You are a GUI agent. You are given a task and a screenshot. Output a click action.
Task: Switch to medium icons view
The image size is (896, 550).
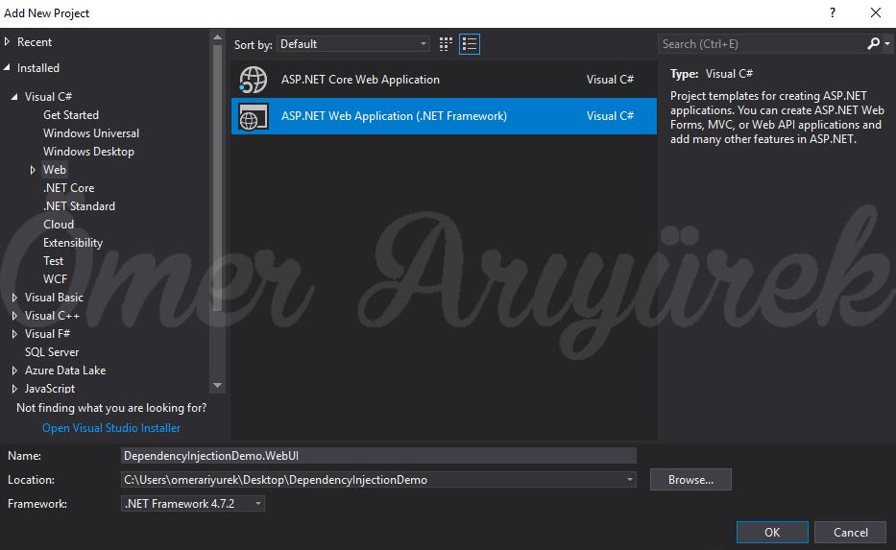point(446,44)
